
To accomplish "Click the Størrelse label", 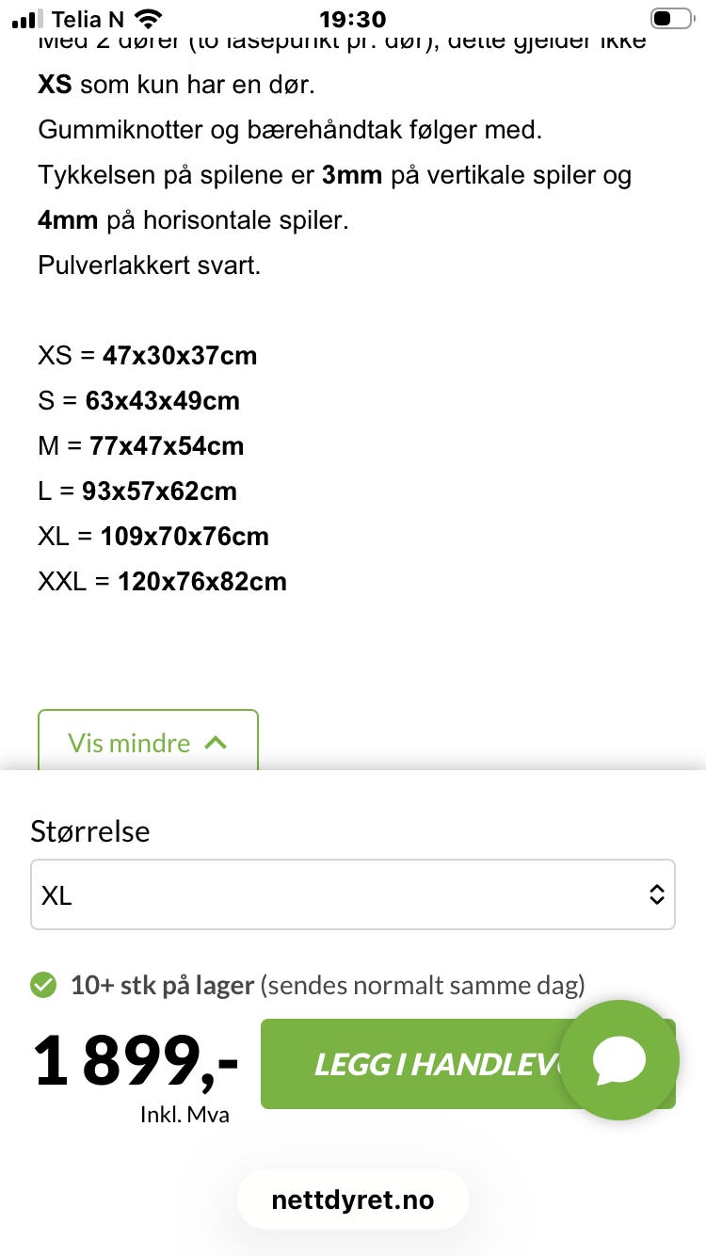I will pyautogui.click(x=90, y=831).
